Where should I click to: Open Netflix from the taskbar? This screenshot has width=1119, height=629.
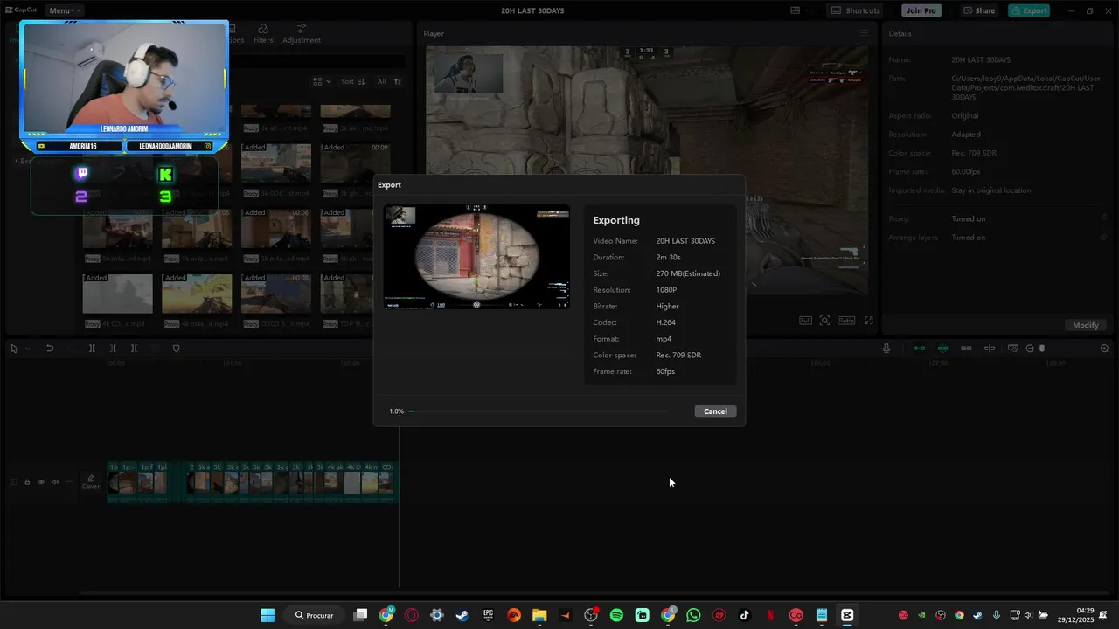tap(770, 615)
